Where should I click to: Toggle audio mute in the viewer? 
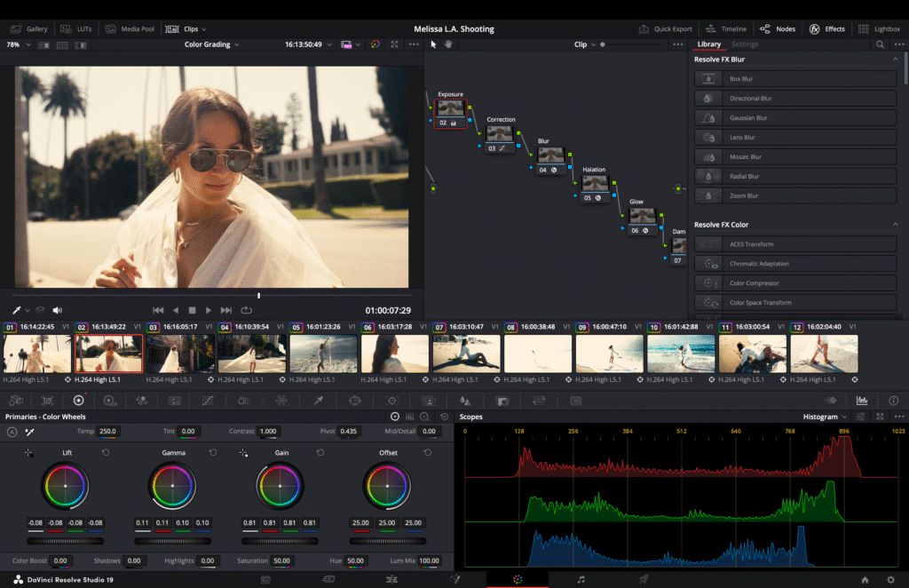58,310
